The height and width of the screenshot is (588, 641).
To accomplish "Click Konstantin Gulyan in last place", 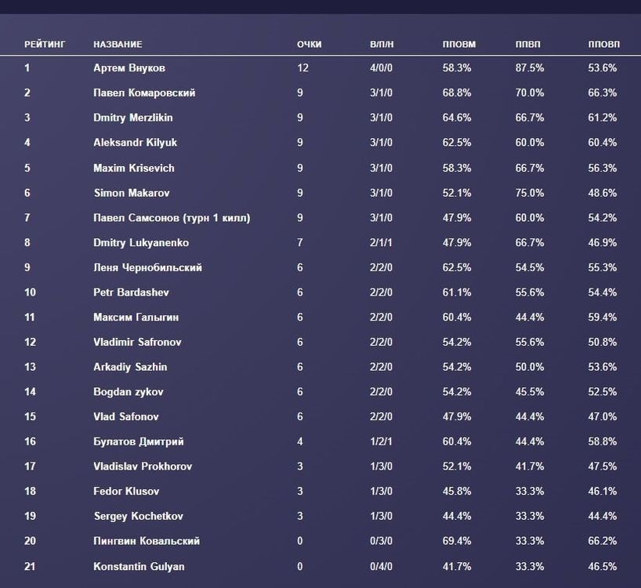I will (x=139, y=566).
